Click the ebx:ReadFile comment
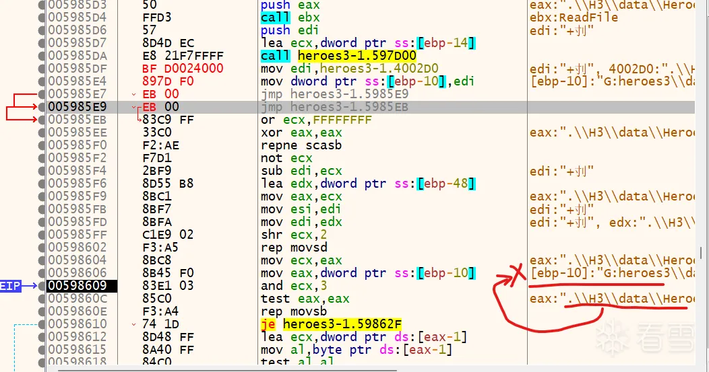The image size is (709, 372). [x=574, y=17]
